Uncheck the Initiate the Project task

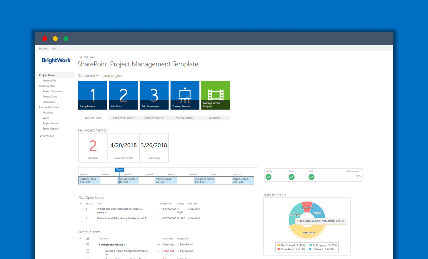coord(87,244)
